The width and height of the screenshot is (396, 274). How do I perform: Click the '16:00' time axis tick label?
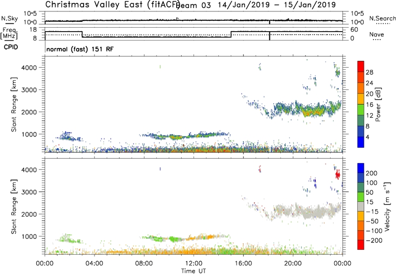(243, 264)
